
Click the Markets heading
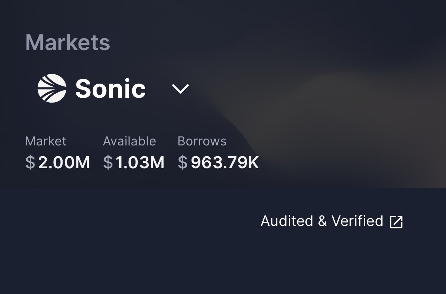[x=68, y=42]
